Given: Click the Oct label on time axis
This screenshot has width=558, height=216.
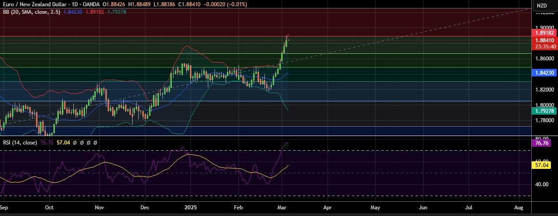Looking at the screenshot, I should pyautogui.click(x=49, y=207).
